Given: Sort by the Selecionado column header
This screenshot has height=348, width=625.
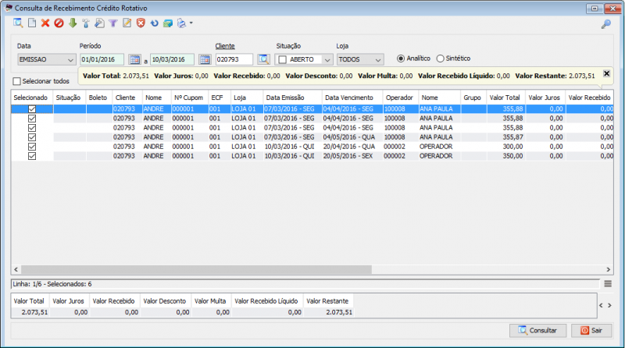Looking at the screenshot, I should pyautogui.click(x=32, y=98).
